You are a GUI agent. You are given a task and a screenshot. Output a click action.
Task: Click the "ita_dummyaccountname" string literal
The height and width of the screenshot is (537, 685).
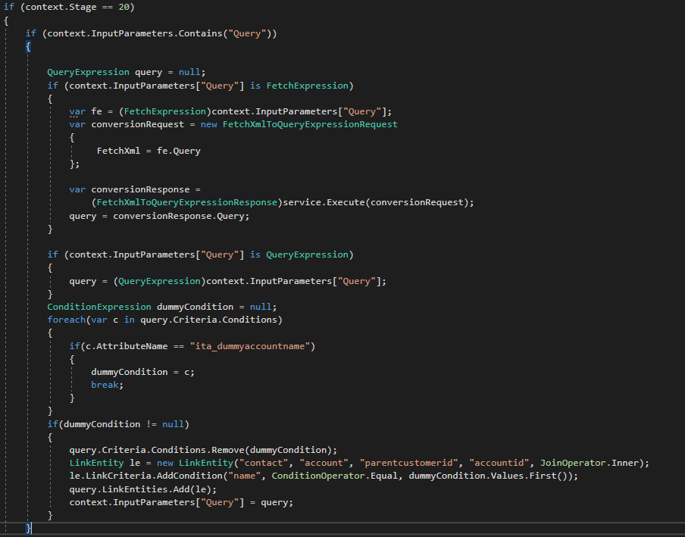pyautogui.click(x=249, y=346)
